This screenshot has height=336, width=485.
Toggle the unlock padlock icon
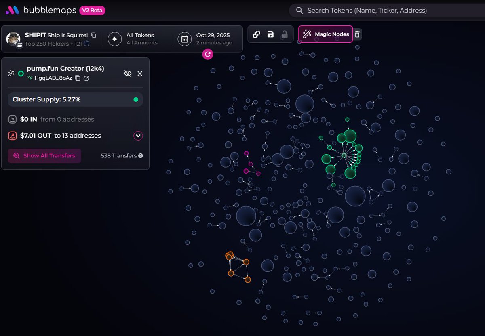point(284,34)
